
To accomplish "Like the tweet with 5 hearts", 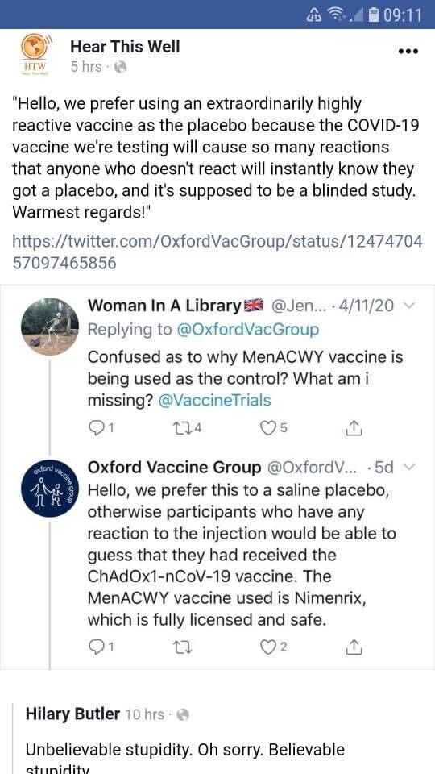I will tap(274, 428).
